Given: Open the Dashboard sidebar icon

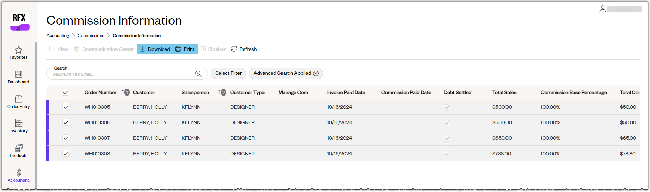Looking at the screenshot, I should pyautogui.click(x=19, y=74).
